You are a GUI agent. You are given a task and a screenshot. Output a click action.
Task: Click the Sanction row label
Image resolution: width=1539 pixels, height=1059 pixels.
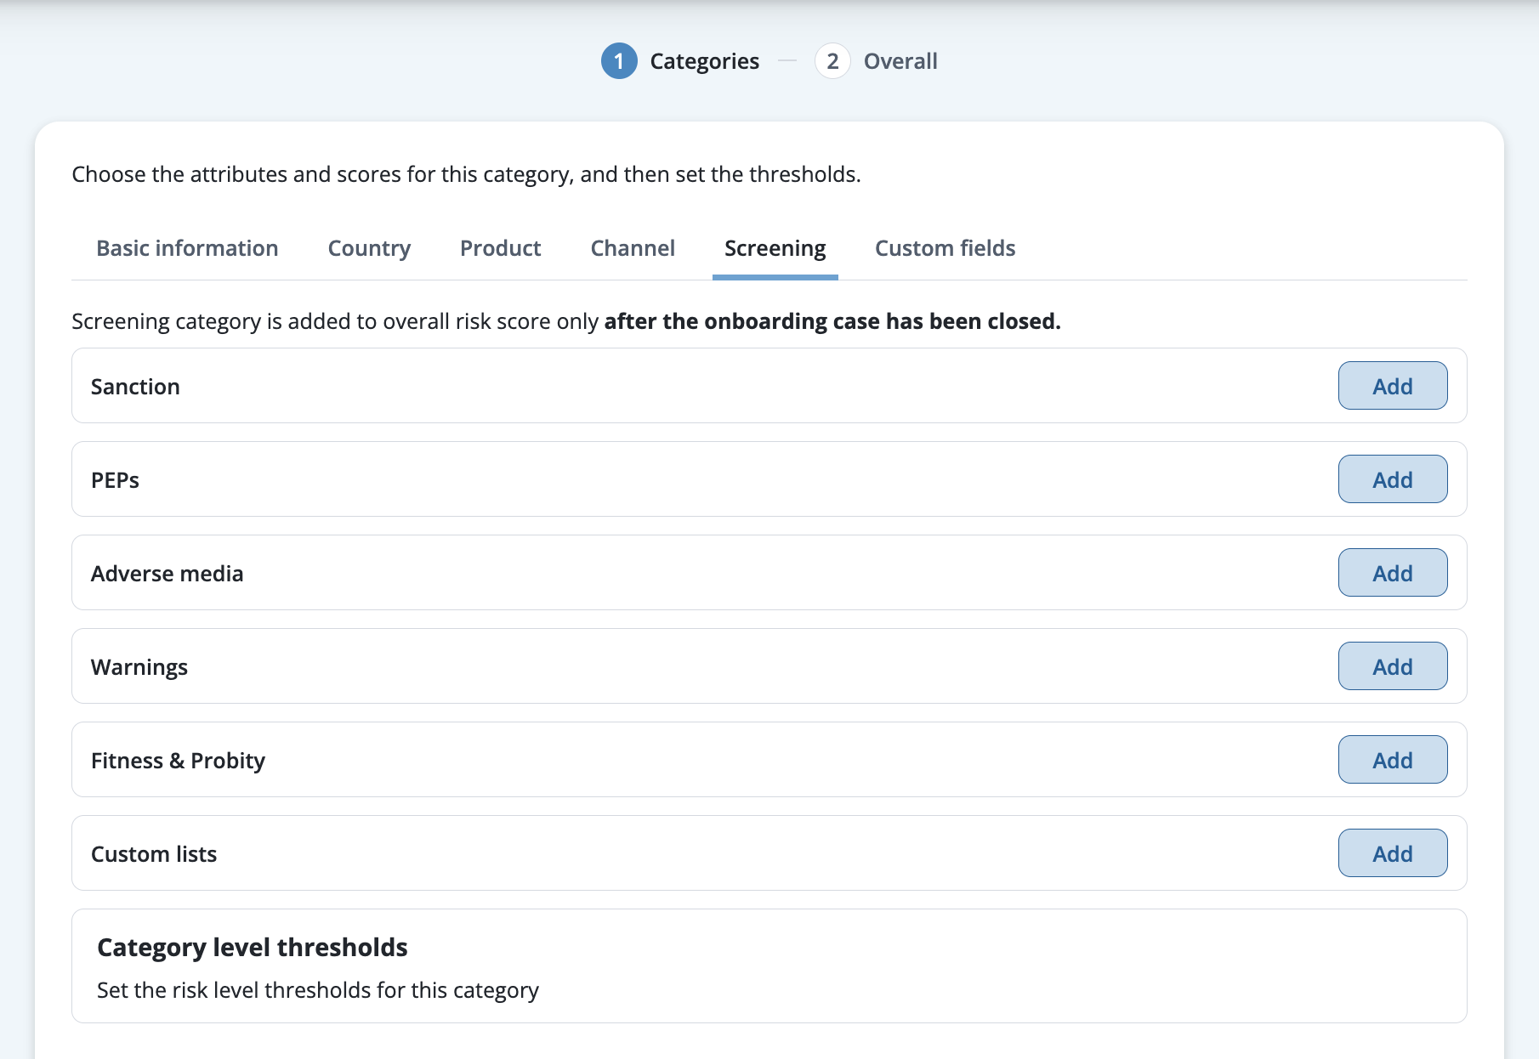(x=135, y=387)
